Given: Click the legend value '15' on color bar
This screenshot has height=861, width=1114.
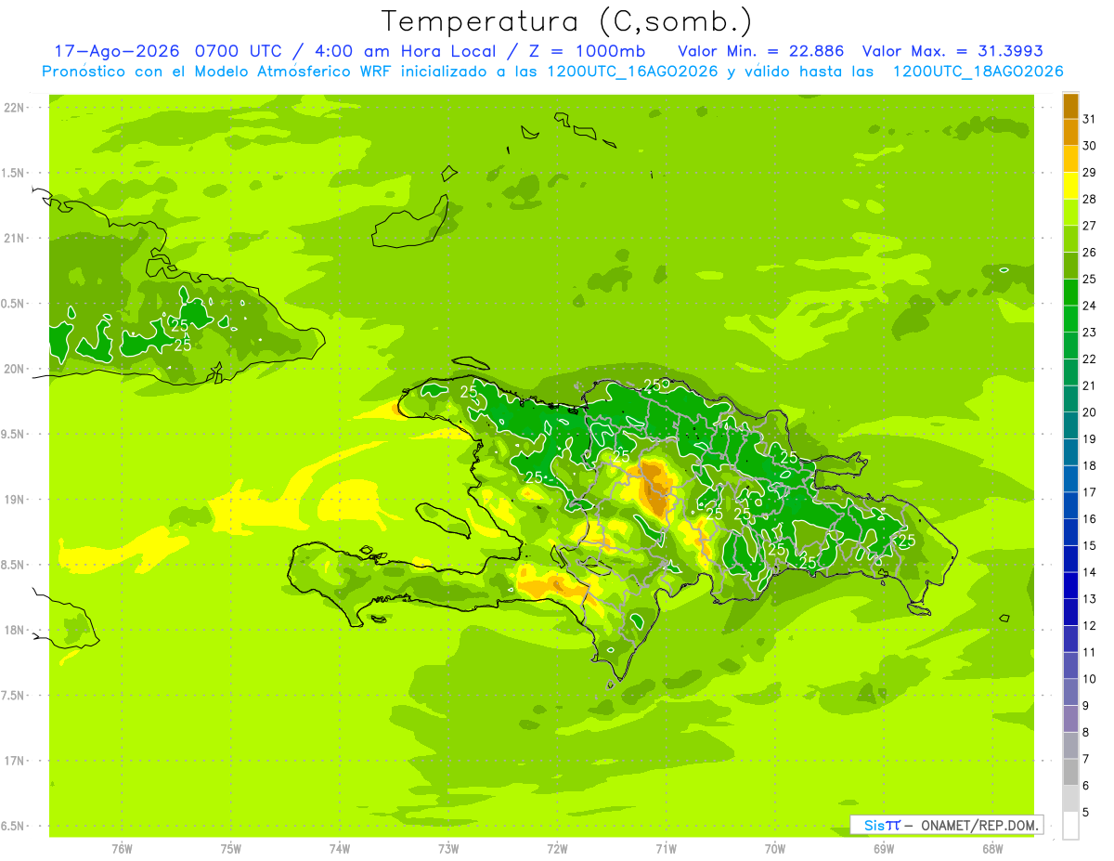Looking at the screenshot, I should pos(1089,545).
